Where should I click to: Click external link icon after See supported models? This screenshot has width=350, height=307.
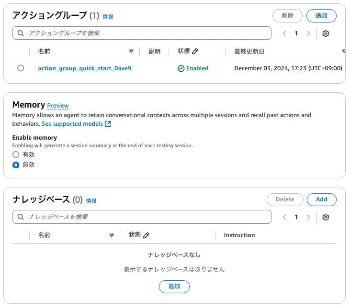pos(108,124)
